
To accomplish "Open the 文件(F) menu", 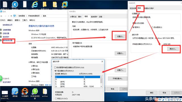I will click(x=3, y=20).
